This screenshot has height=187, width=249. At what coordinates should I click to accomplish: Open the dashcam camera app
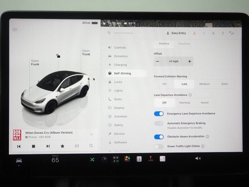104,159
